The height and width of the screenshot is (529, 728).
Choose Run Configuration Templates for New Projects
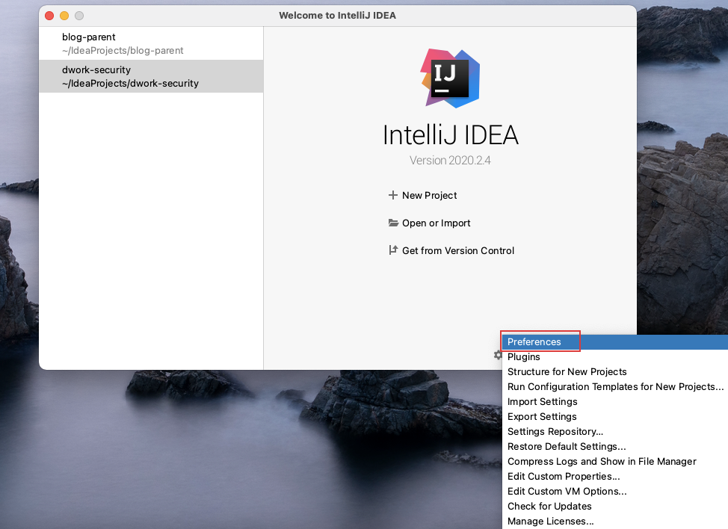[614, 386]
